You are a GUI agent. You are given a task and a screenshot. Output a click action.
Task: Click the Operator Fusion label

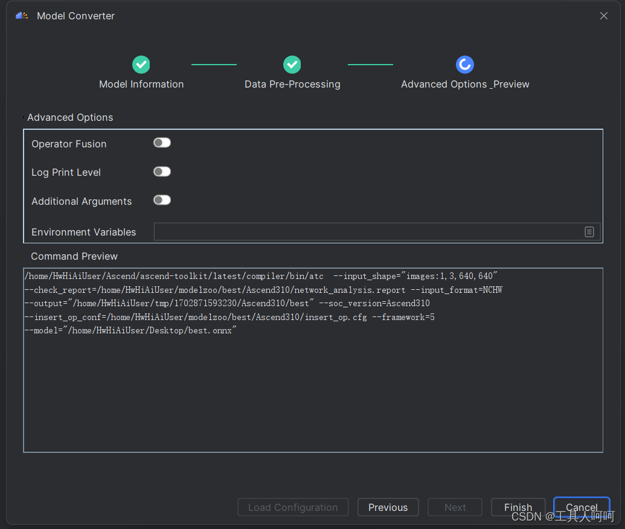tap(69, 144)
